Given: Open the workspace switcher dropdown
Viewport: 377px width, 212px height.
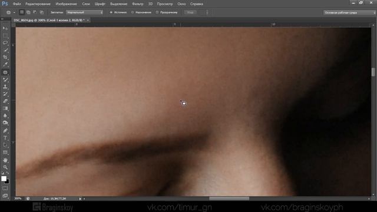Looking at the screenshot, I should pyautogui.click(x=349, y=12).
